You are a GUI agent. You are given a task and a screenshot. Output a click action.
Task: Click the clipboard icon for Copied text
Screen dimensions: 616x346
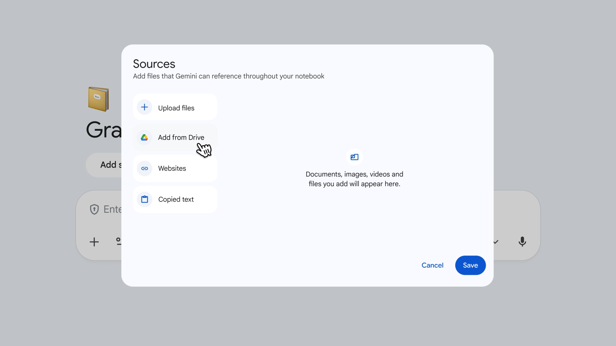click(x=144, y=199)
